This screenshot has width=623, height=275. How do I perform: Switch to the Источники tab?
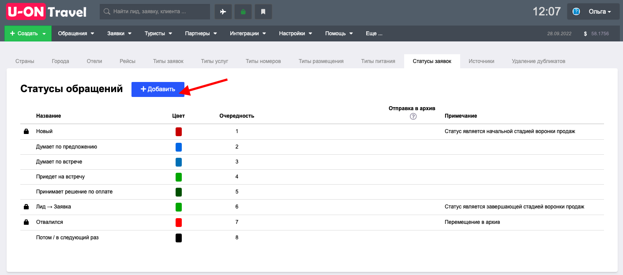click(481, 61)
